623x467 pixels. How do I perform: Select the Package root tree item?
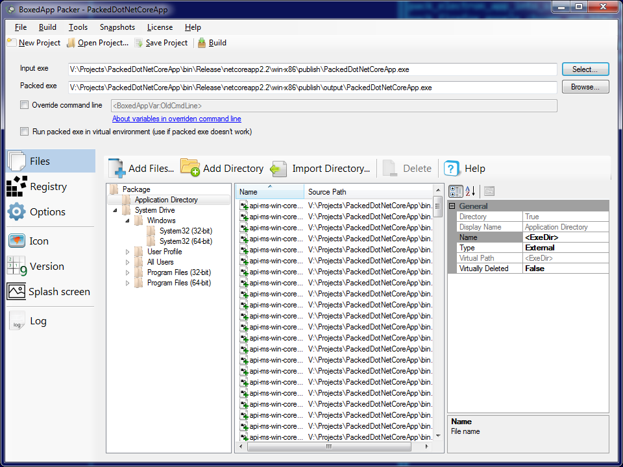tap(136, 189)
